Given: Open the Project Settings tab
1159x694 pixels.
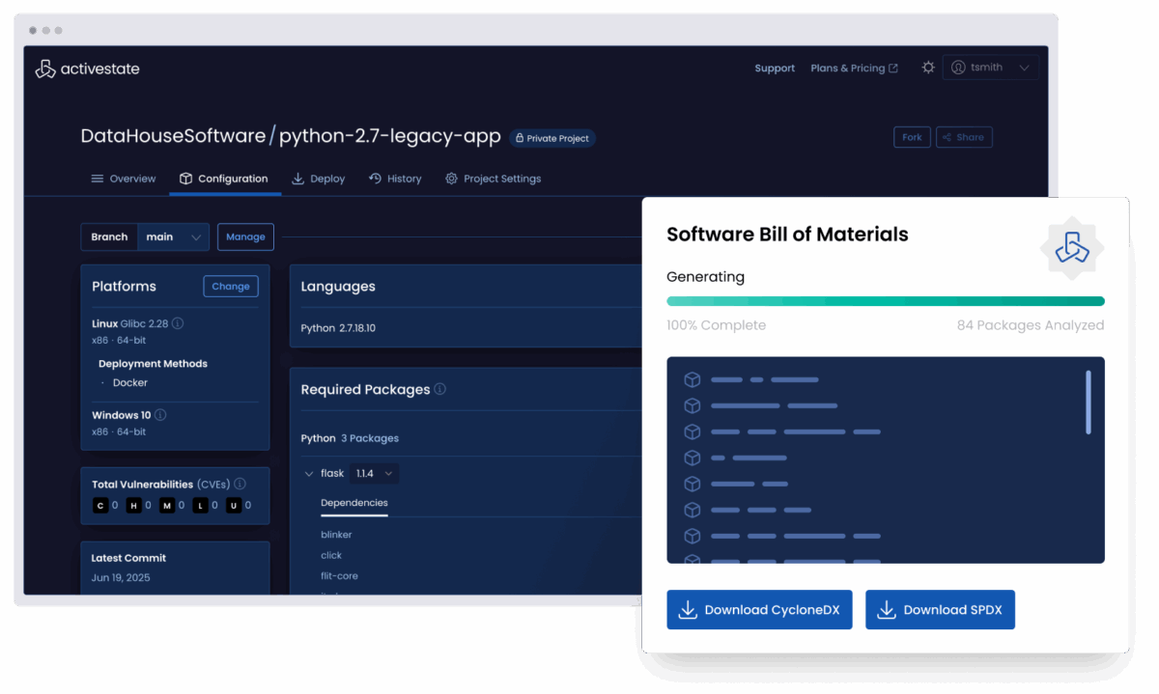Looking at the screenshot, I should 493,179.
